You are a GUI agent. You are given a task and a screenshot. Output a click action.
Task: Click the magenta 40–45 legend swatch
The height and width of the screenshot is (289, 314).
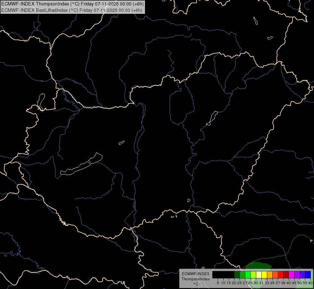point(292,275)
